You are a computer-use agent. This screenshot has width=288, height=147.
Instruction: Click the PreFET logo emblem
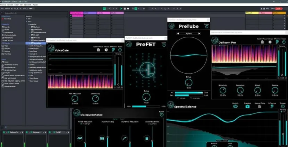129,44
